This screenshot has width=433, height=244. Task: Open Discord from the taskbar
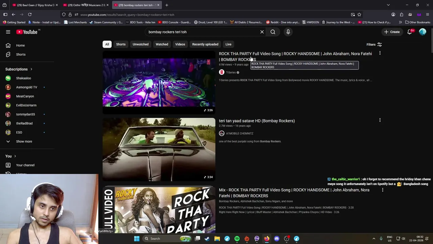[x=277, y=239]
